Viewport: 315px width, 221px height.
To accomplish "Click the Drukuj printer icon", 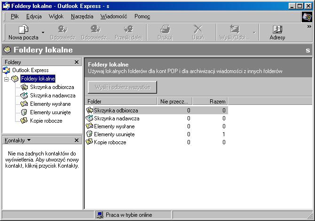I will click(x=165, y=29).
